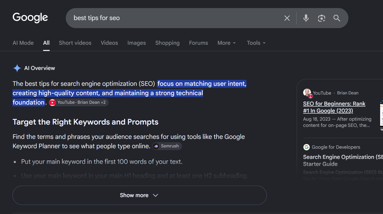Switch to AI Mode tab
Screen dimensions: 383x214
click(23, 43)
